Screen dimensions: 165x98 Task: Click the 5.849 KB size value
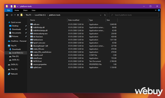point(113,24)
